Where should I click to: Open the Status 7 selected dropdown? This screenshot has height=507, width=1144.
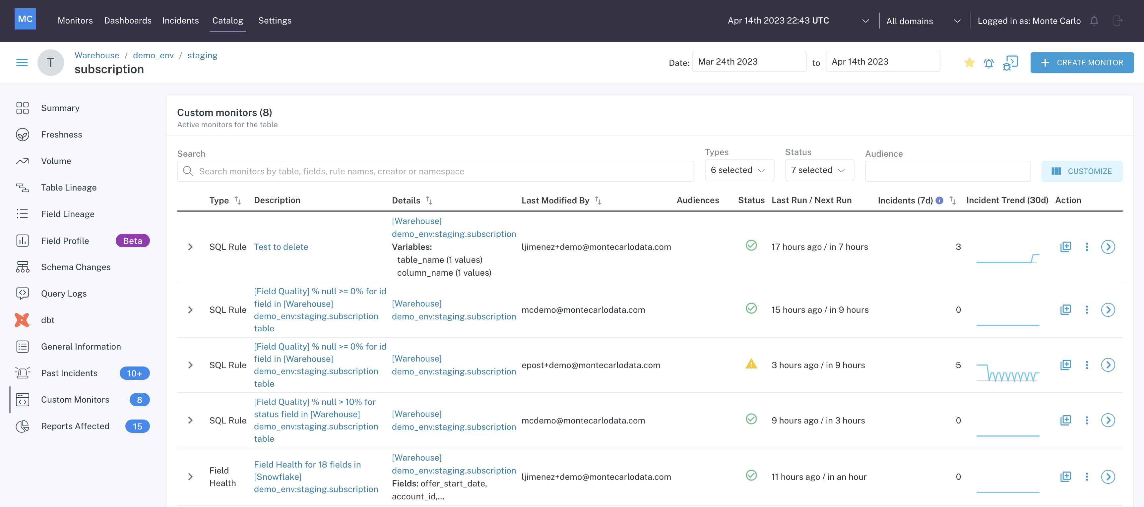coord(819,170)
